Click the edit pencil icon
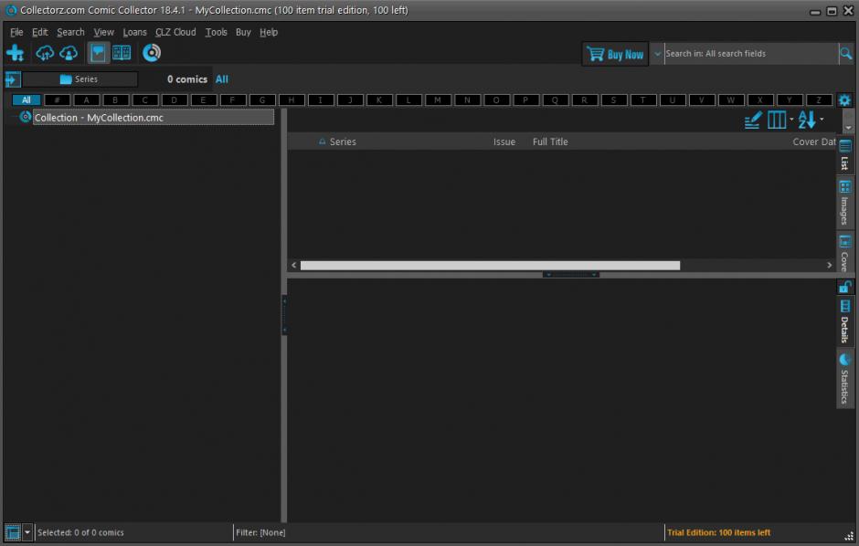 pos(753,120)
